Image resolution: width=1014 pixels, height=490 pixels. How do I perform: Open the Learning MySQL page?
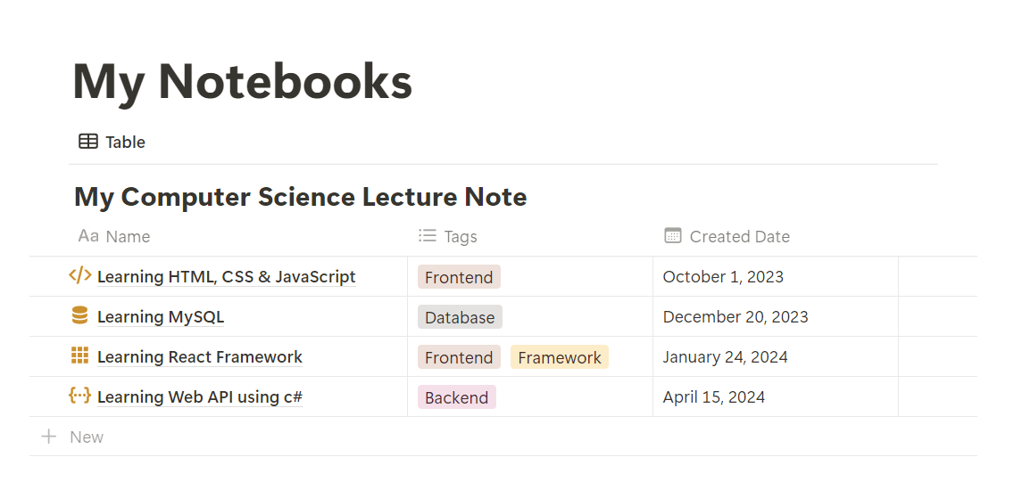click(161, 317)
